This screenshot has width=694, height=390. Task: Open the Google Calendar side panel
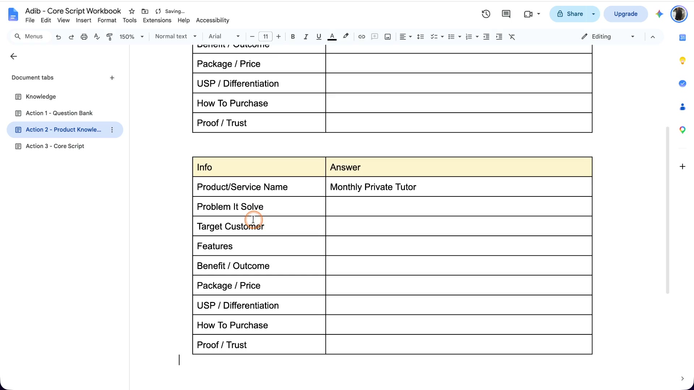tap(682, 37)
